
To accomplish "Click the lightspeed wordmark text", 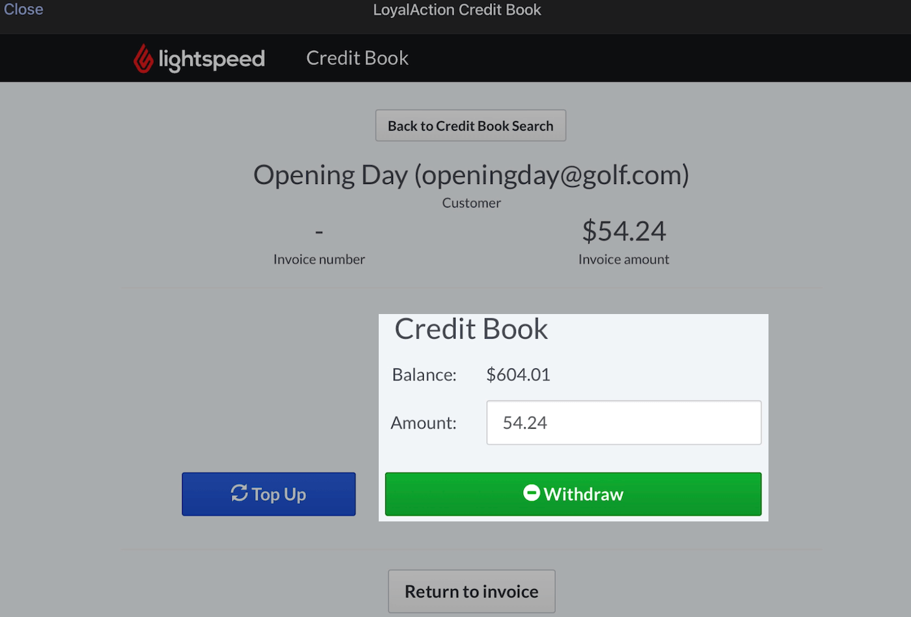I will [211, 59].
